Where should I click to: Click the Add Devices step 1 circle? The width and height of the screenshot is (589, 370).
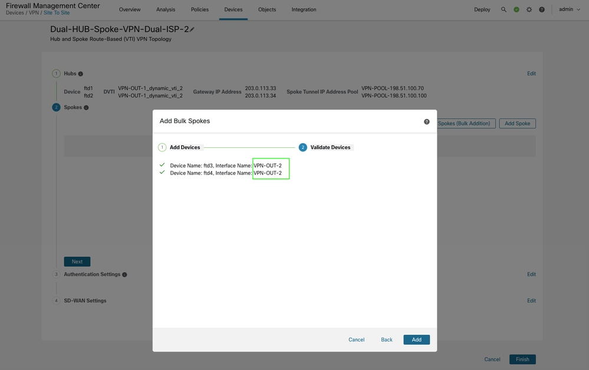162,147
